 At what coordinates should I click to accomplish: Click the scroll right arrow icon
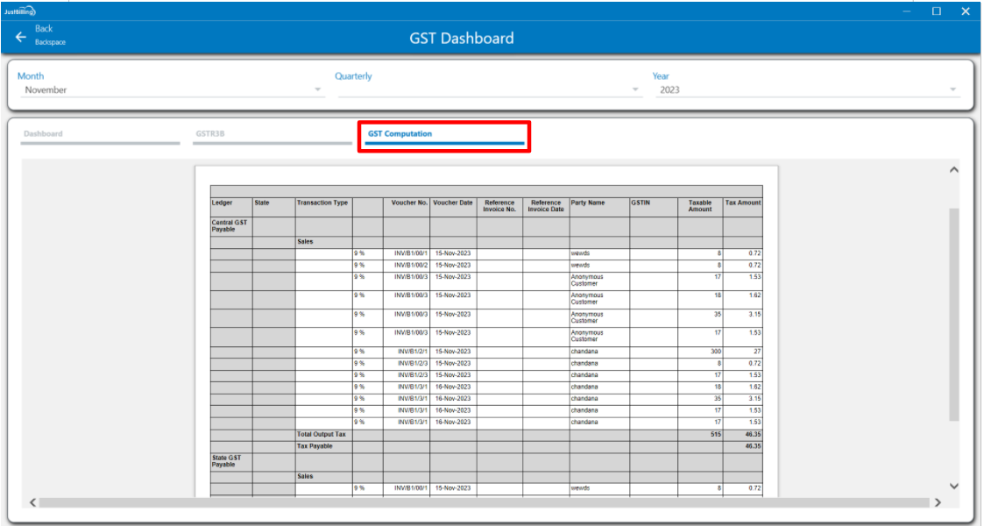tap(937, 502)
